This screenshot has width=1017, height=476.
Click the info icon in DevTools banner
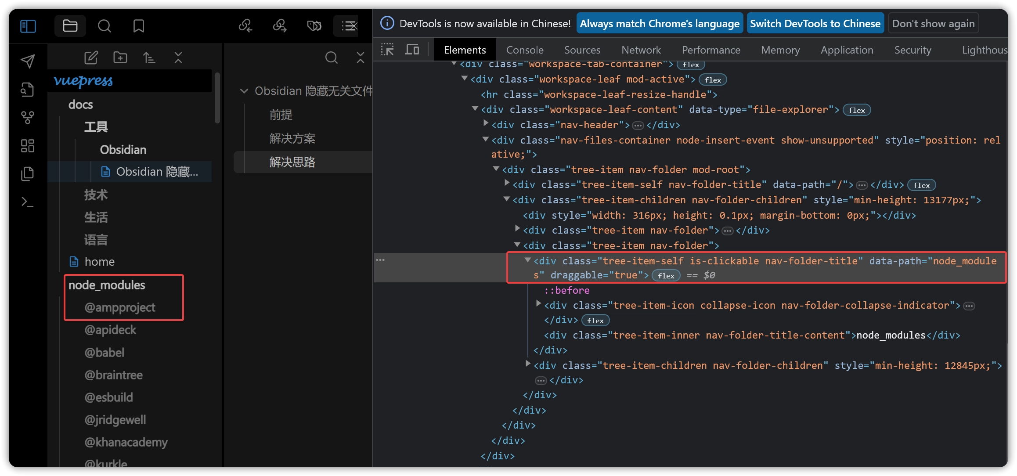[387, 23]
